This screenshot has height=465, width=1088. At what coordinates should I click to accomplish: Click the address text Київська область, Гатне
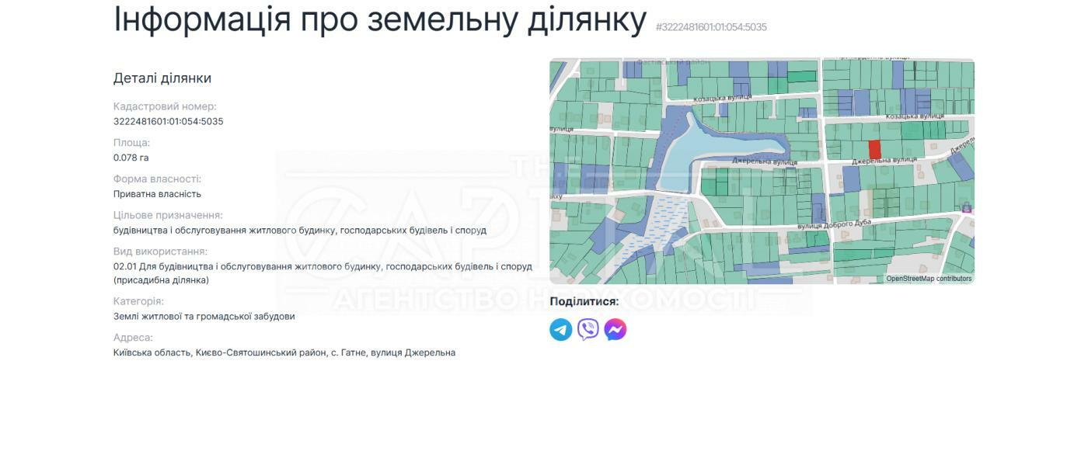284,352
